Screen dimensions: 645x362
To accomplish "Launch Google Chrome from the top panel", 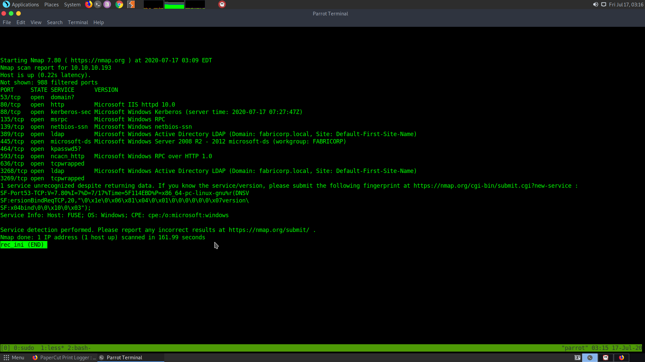I will (119, 4).
